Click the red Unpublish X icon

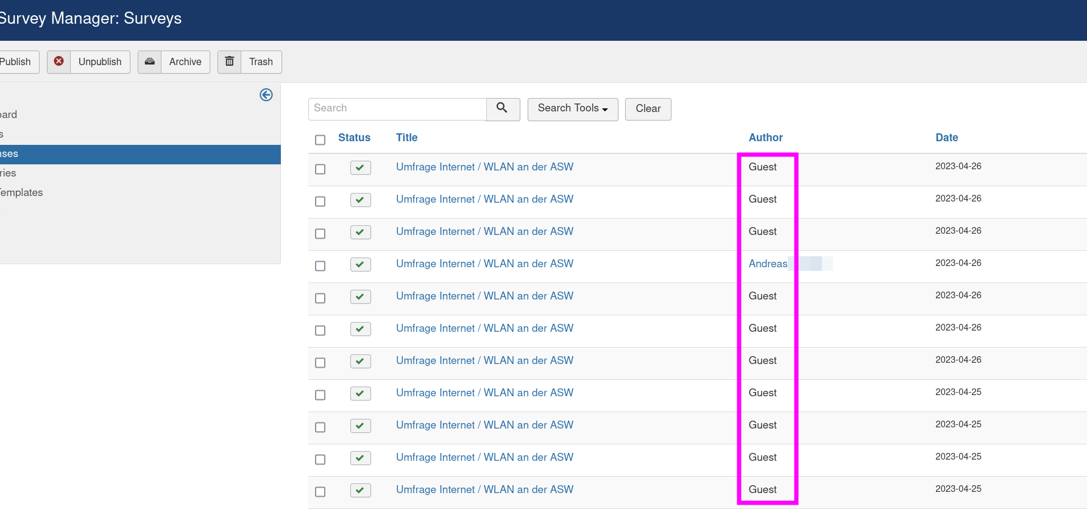click(x=59, y=61)
